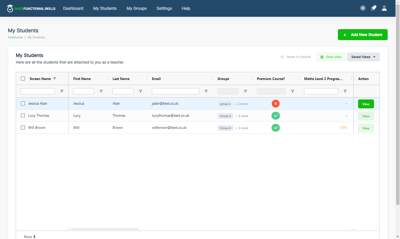400x239 pixels.
Task: Click the Save View button
Action: (x=331, y=57)
